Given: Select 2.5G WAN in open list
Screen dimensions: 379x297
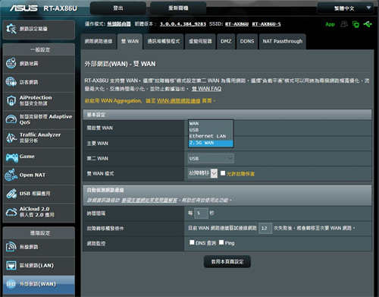Looking at the screenshot, I should [211, 143].
